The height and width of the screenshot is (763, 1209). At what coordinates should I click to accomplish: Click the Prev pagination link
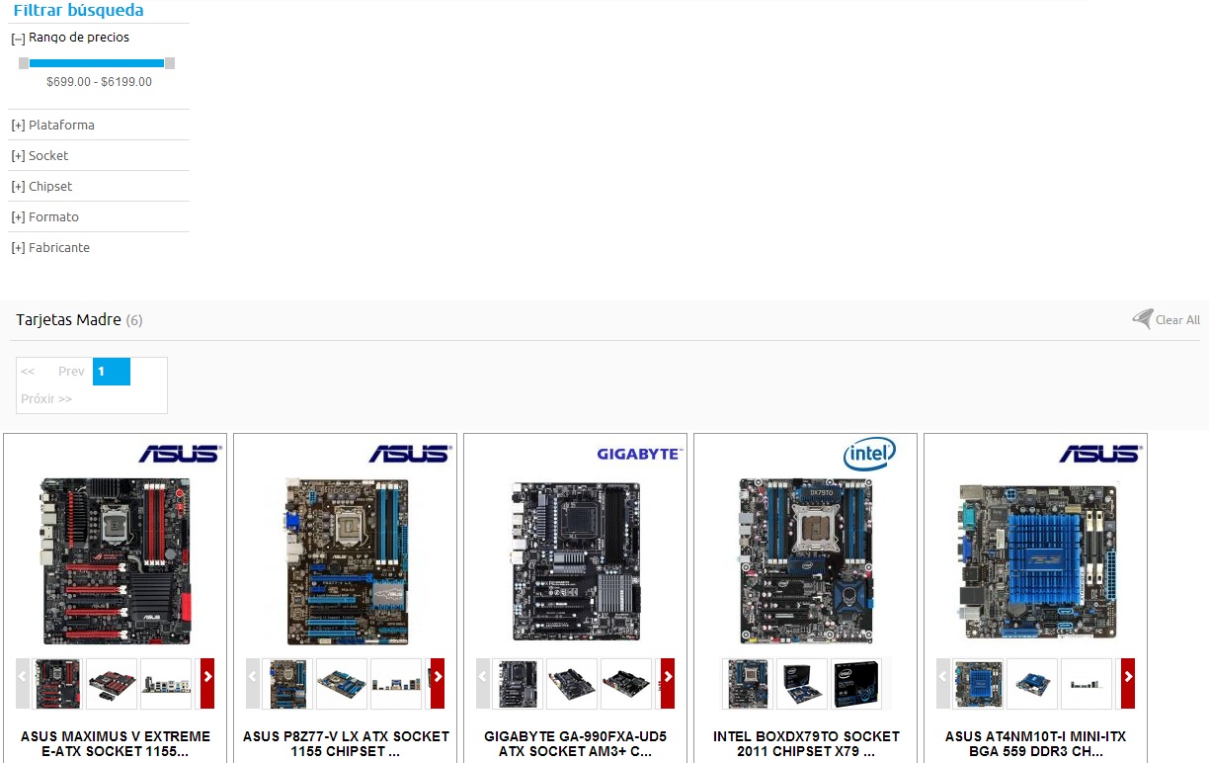tap(71, 372)
